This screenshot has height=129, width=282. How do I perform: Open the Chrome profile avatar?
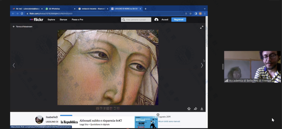200,14
